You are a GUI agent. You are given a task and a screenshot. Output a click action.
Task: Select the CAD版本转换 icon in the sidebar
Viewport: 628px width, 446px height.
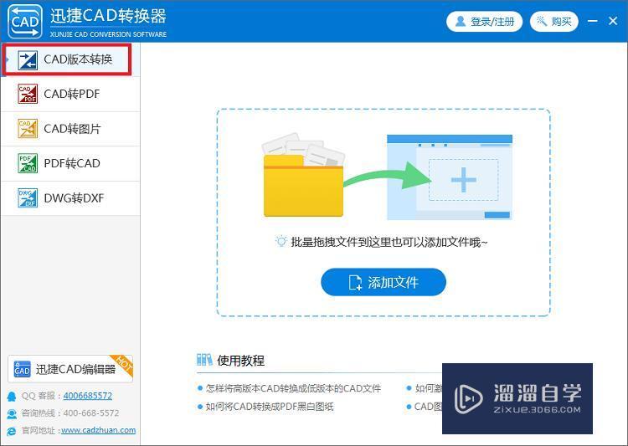28,60
